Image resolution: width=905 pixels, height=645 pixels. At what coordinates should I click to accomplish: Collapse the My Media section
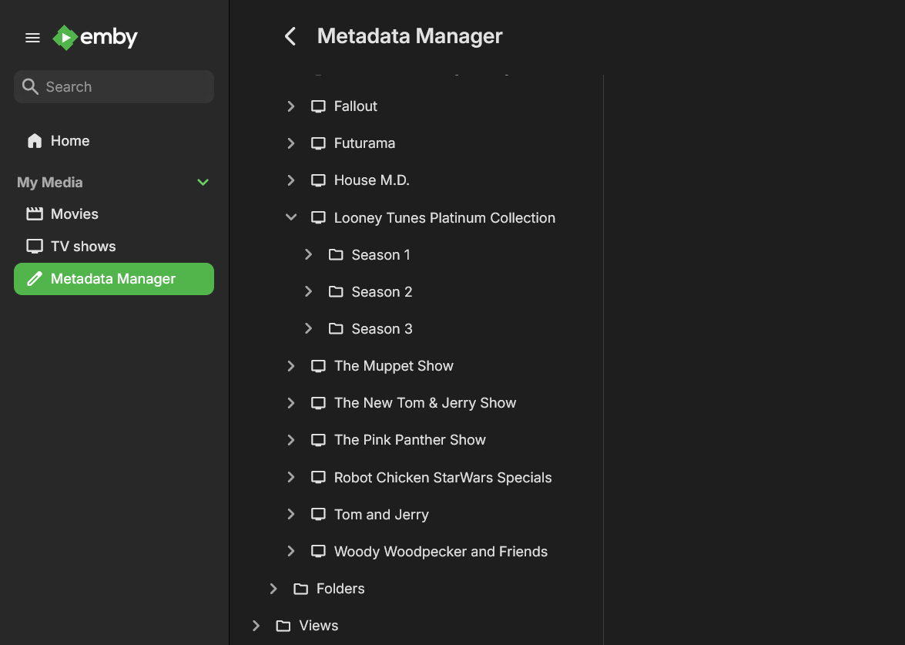(x=203, y=183)
